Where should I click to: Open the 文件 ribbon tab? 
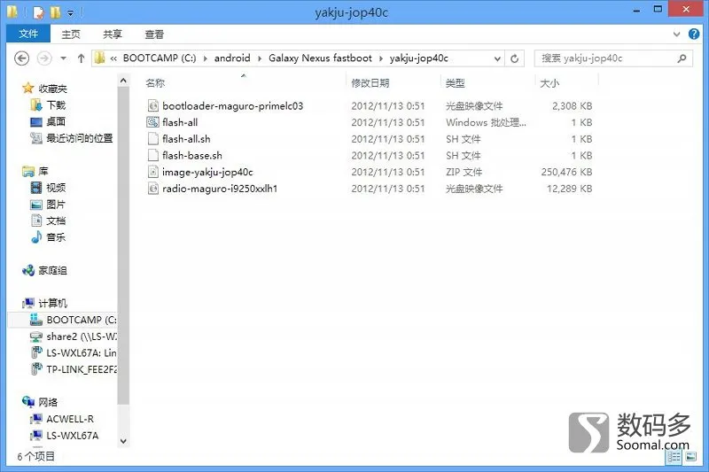(x=28, y=34)
